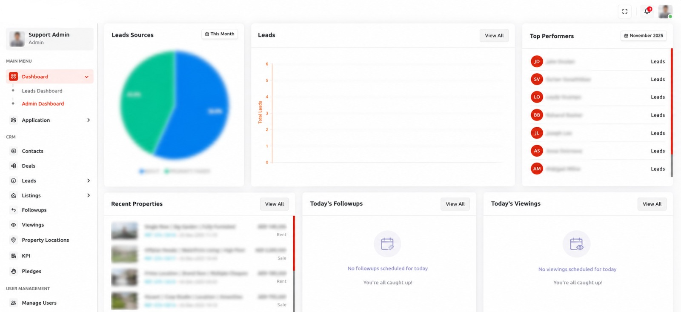The width and height of the screenshot is (681, 312).
Task: Click the Leads icon in sidebar
Action: point(14,181)
